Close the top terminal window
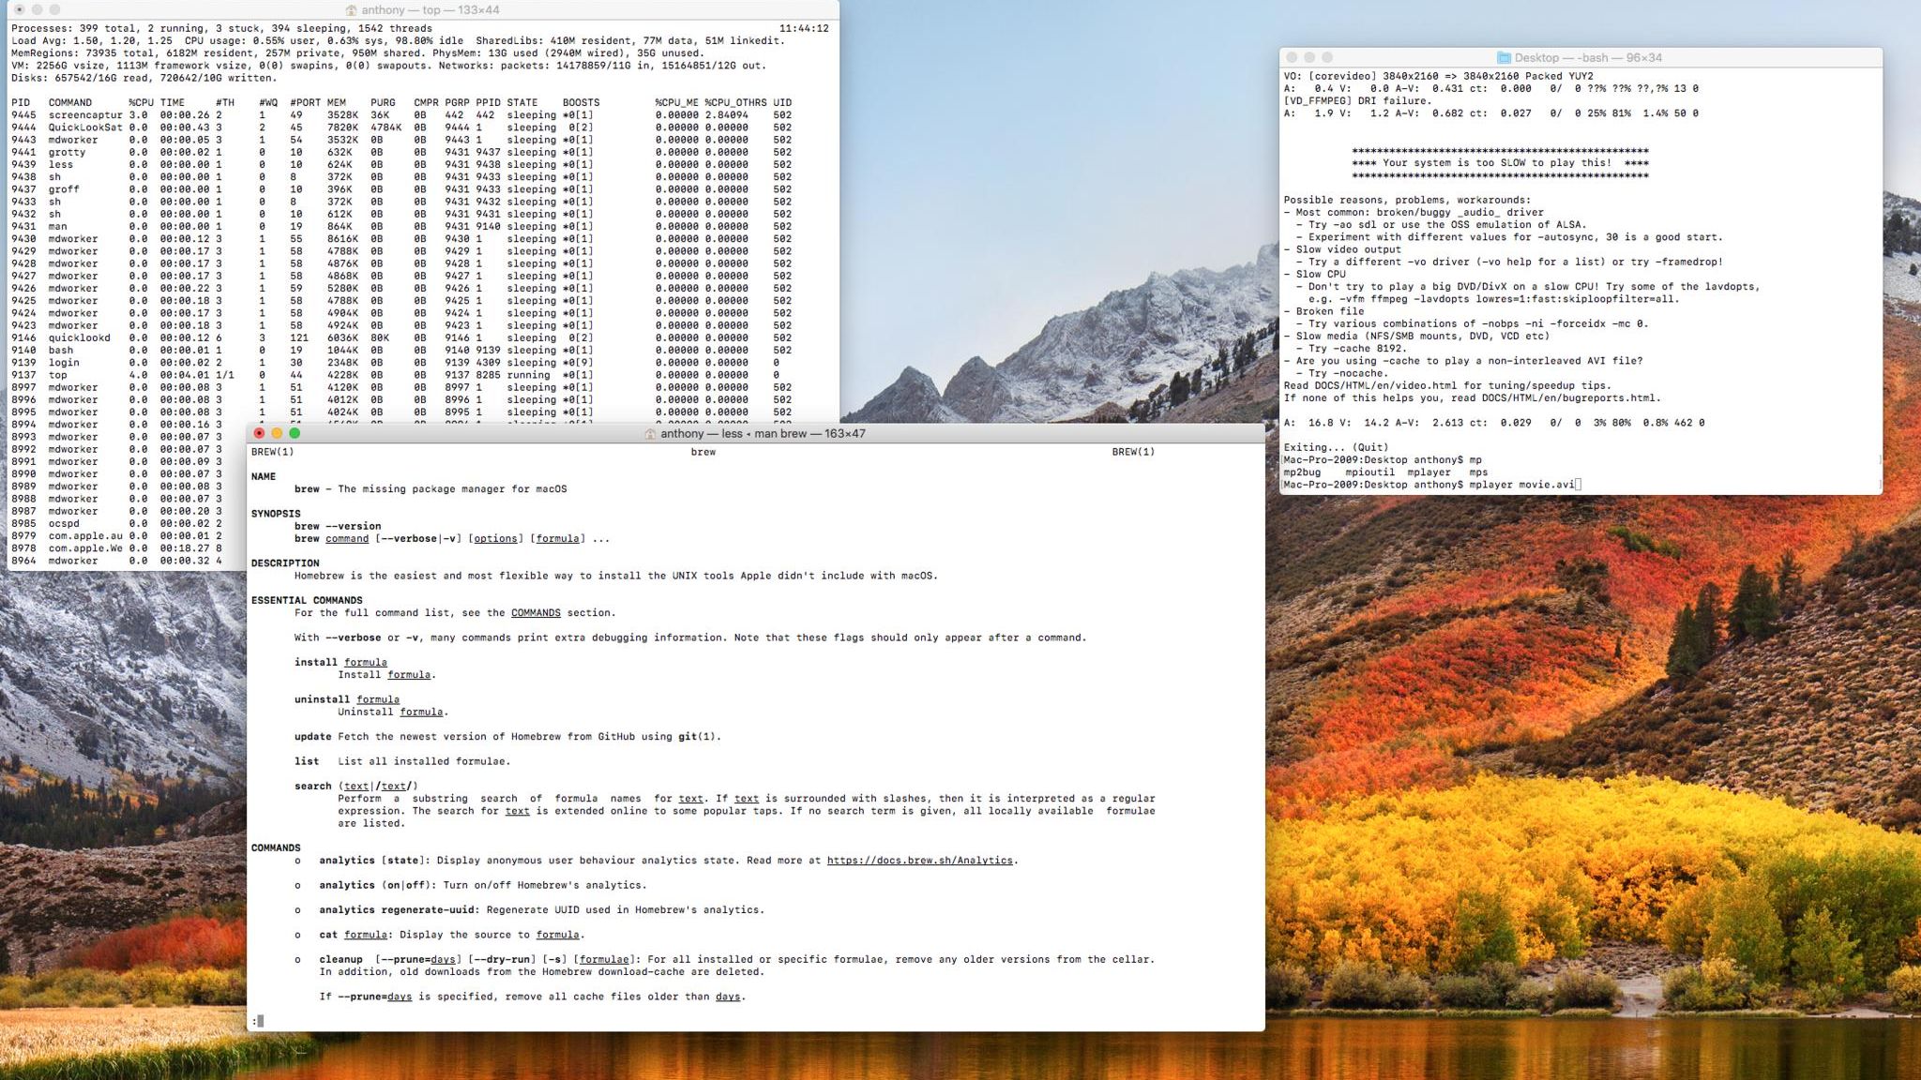The image size is (1921, 1080). pos(20,9)
